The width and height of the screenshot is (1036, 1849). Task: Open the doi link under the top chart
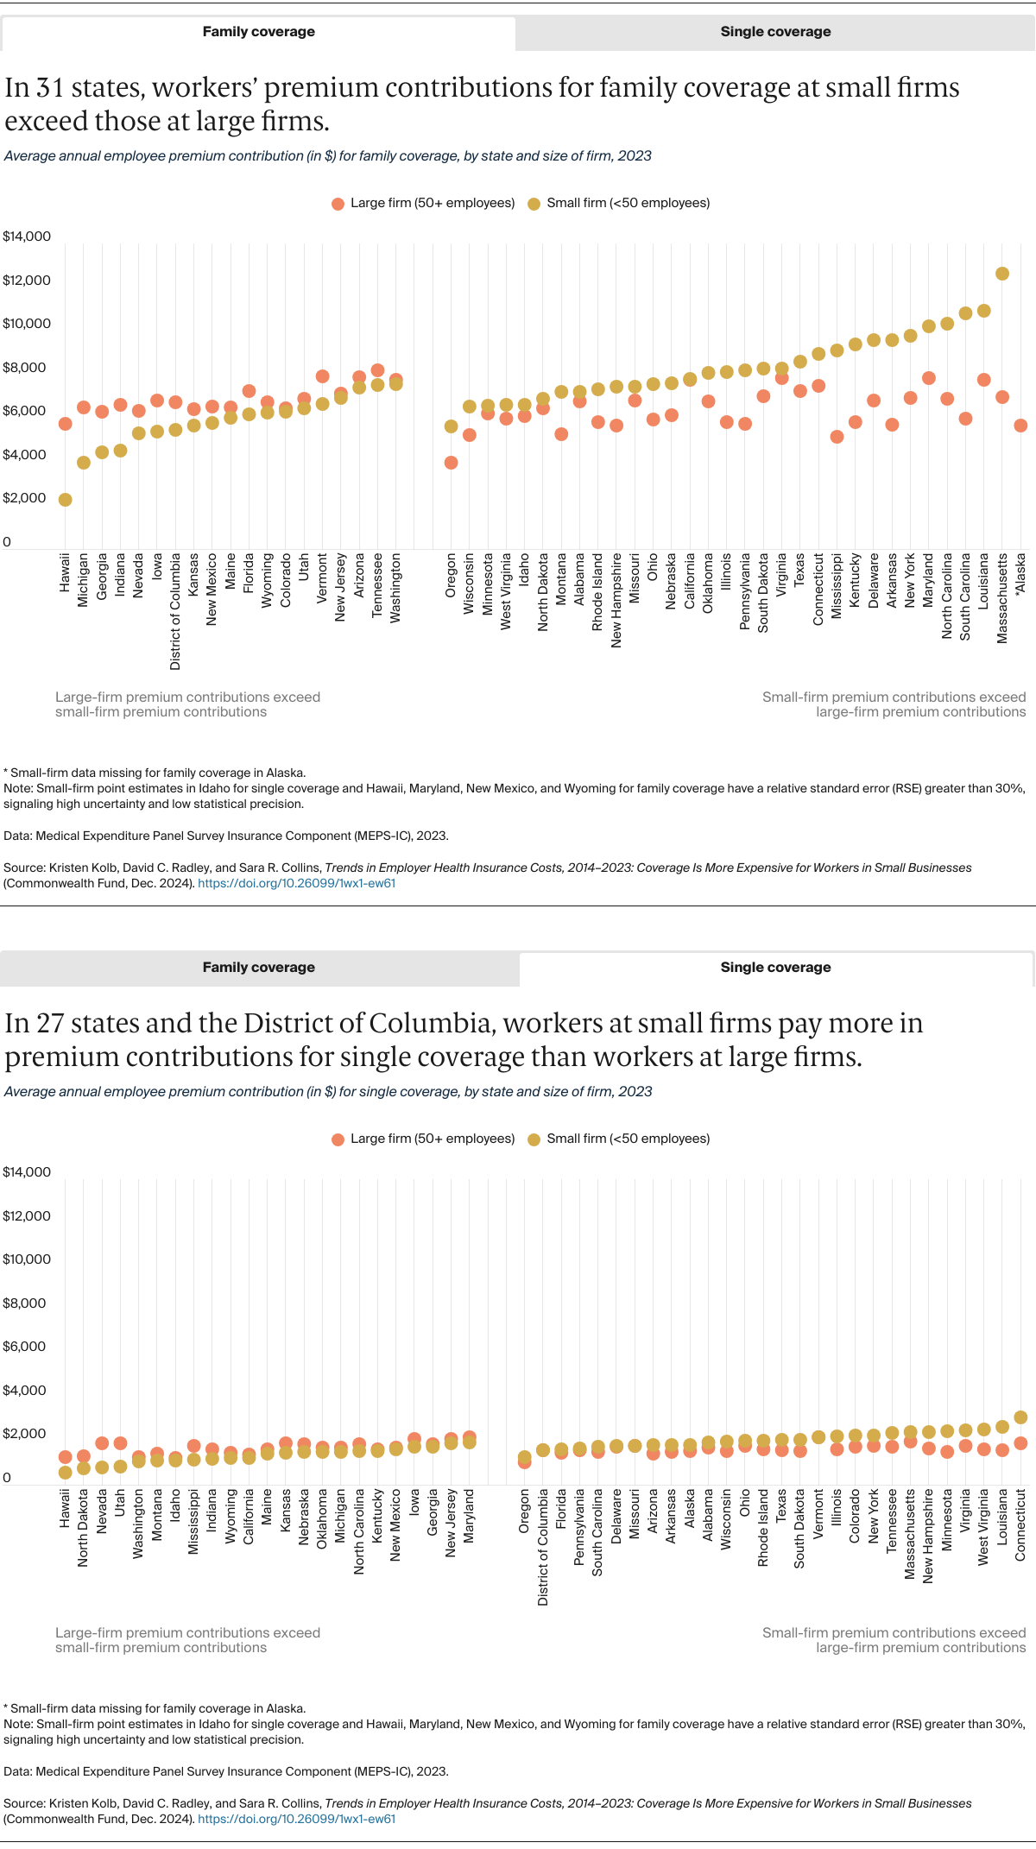click(297, 883)
